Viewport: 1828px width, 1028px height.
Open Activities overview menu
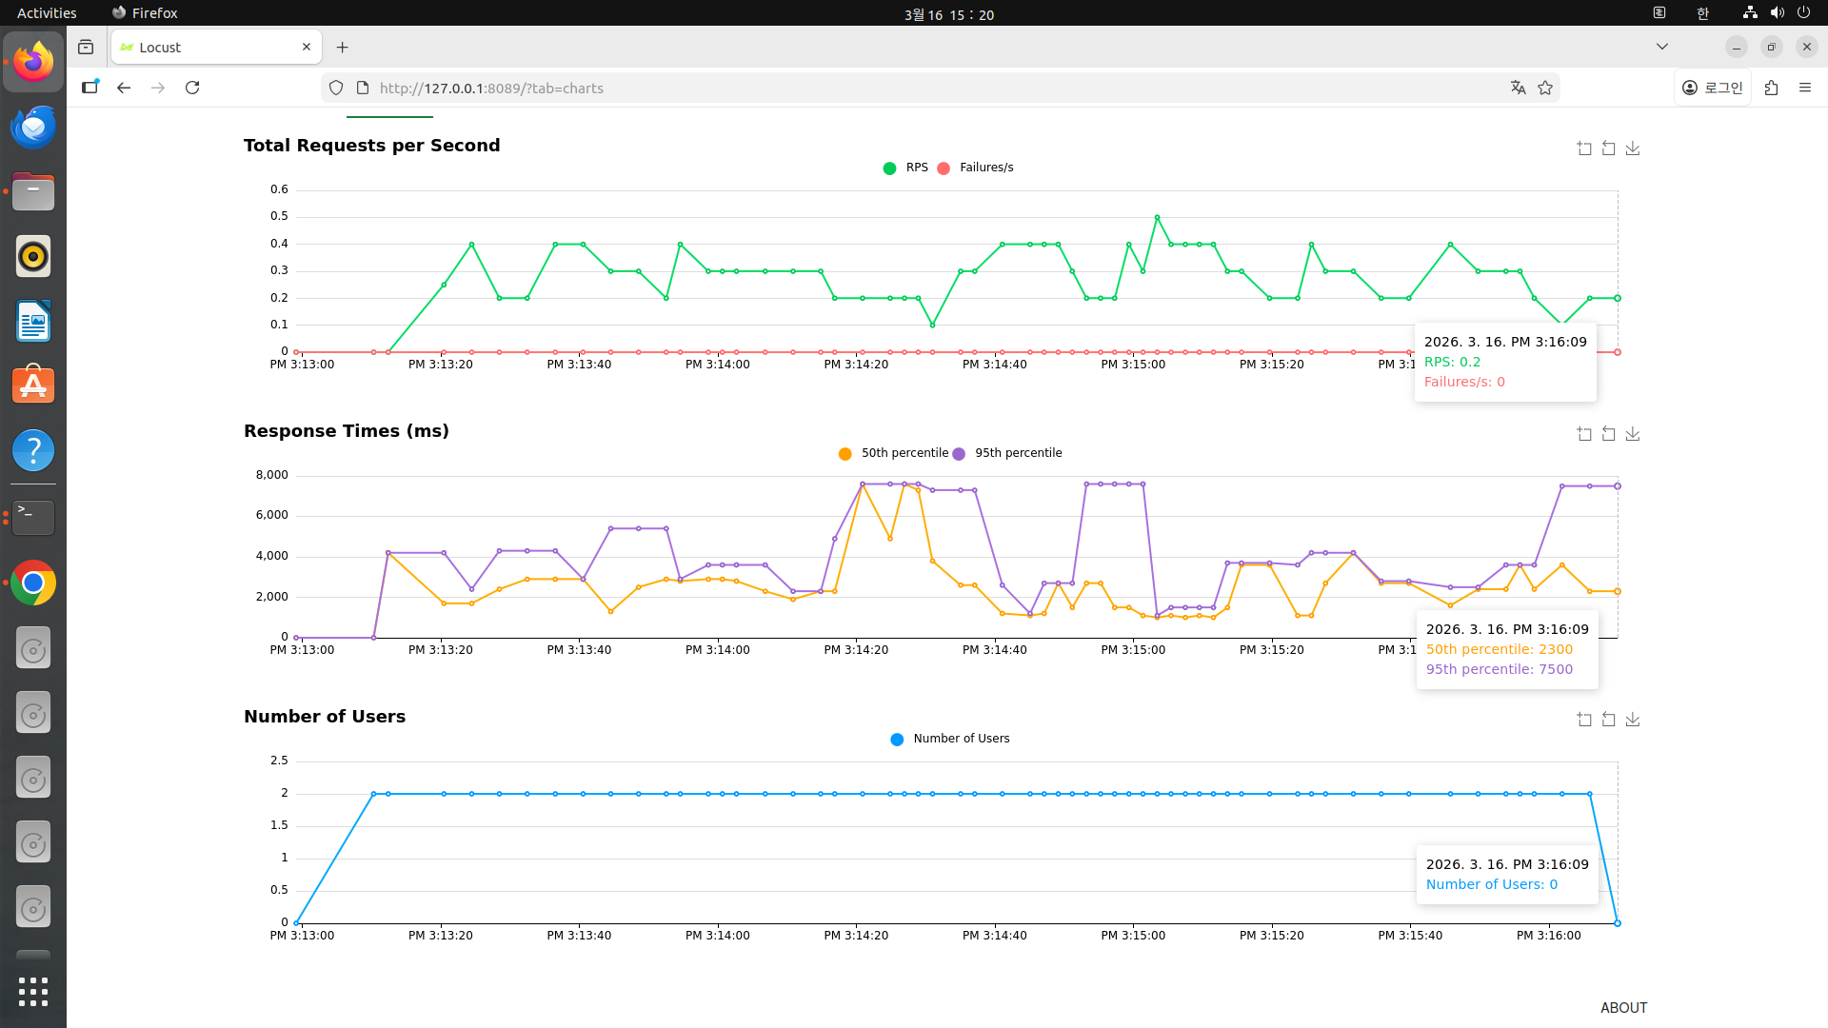click(x=47, y=12)
